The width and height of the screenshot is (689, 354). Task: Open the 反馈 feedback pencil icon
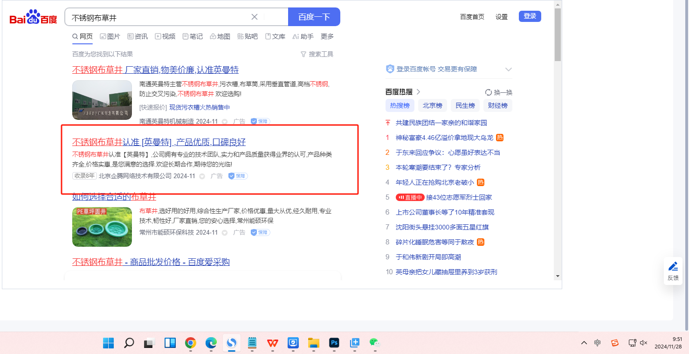pyautogui.click(x=673, y=266)
